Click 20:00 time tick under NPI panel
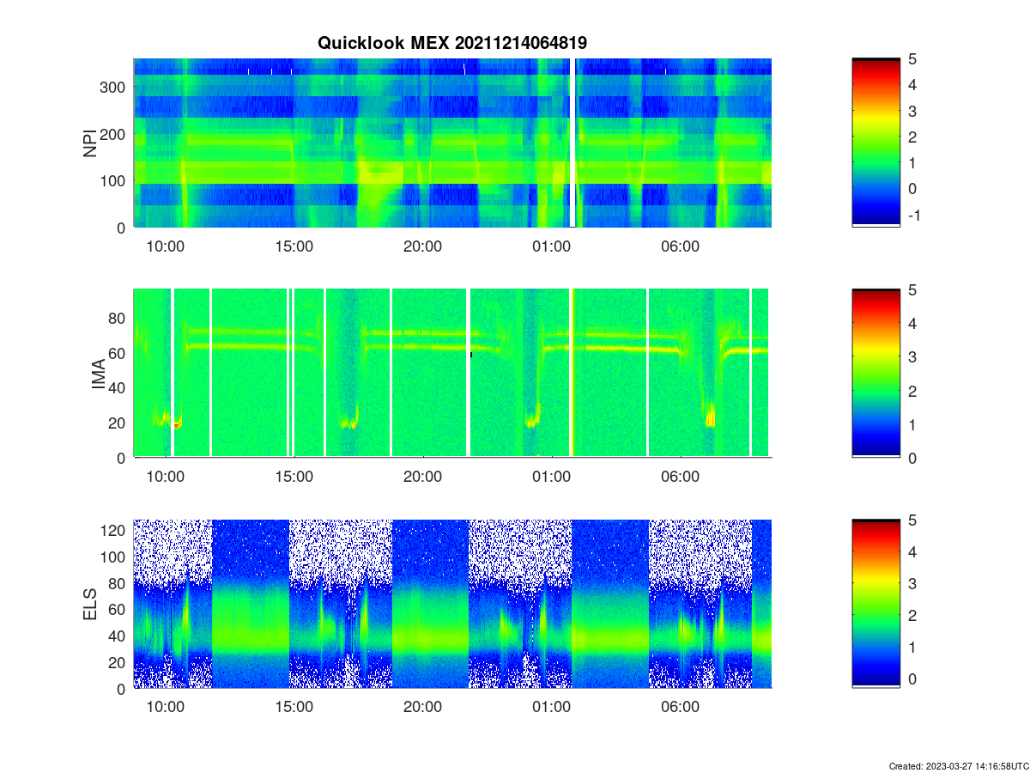Image resolution: width=1030 pixels, height=773 pixels. (423, 247)
